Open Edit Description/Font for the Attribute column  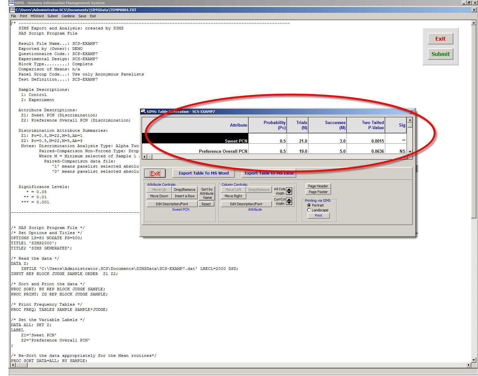(x=246, y=204)
